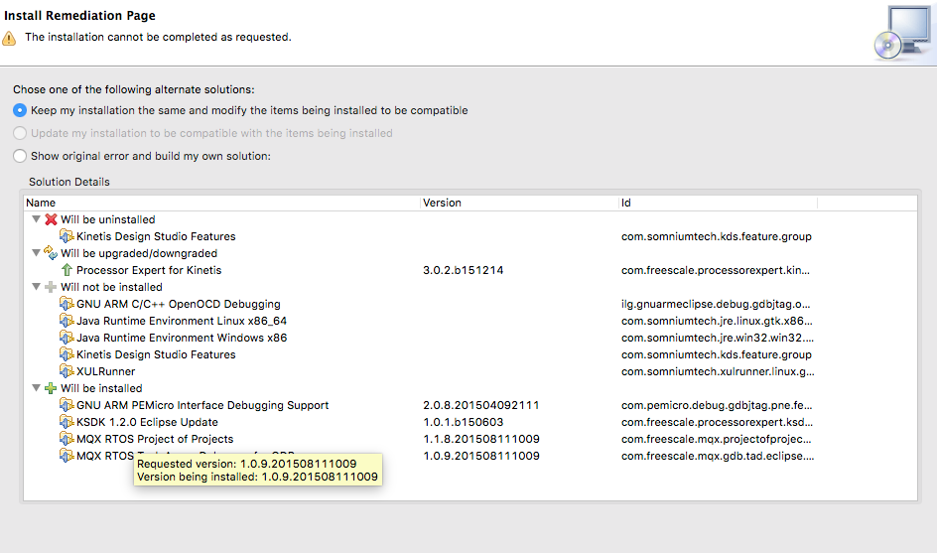Click the Processor Expert green arrow icon
Viewport: 937px width, 553px height.
(x=67, y=270)
